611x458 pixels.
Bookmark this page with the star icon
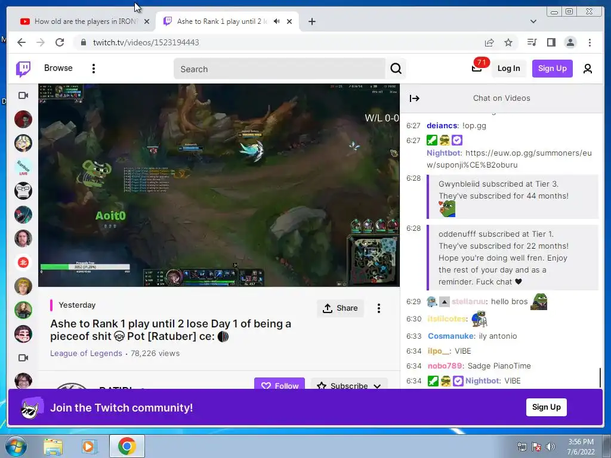[508, 42]
